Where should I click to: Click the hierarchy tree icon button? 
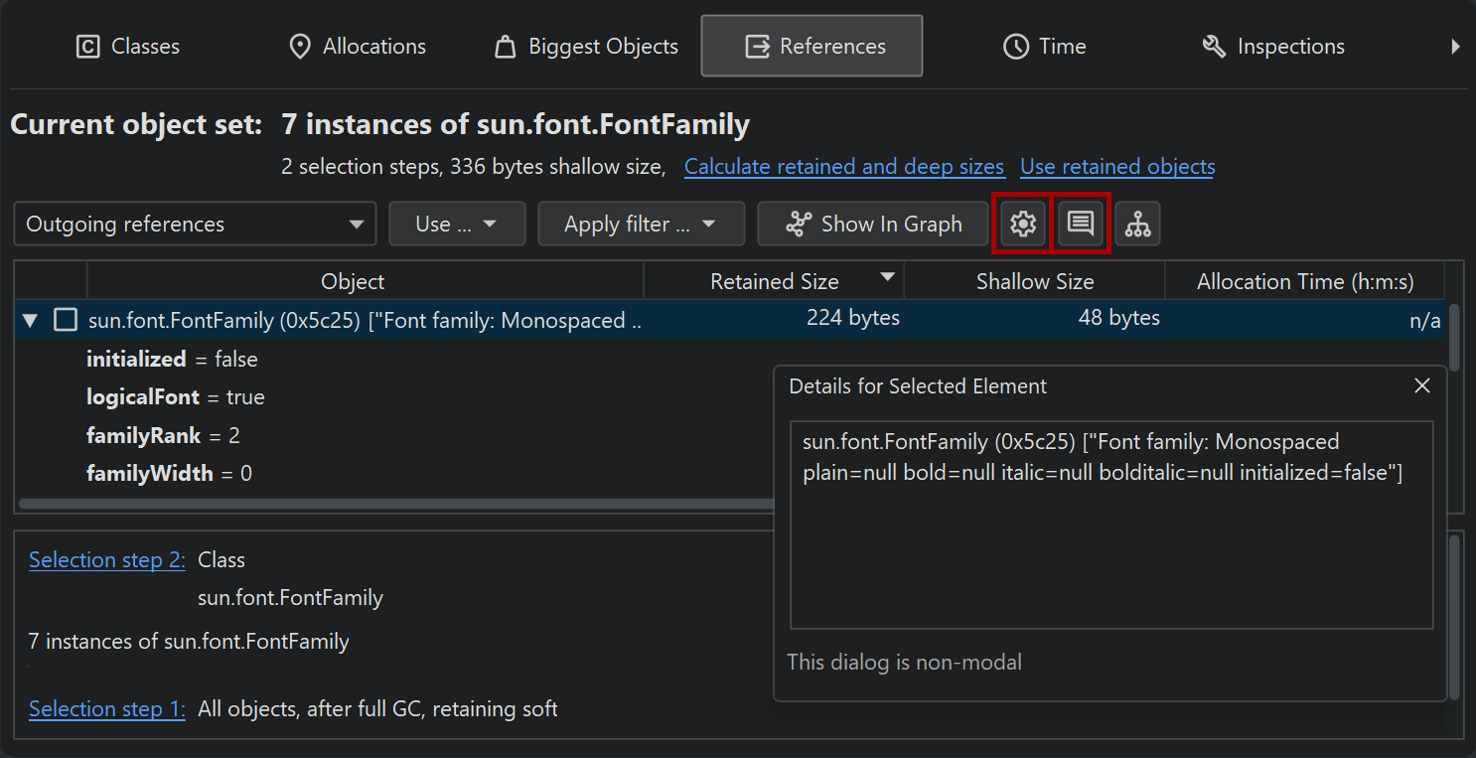click(x=1137, y=224)
